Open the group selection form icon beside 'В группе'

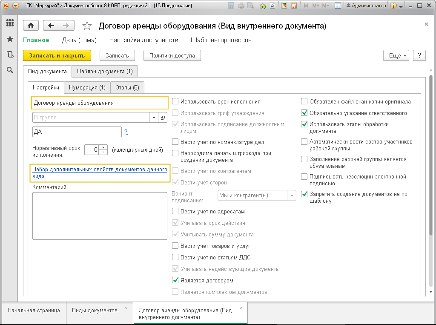pyautogui.click(x=163, y=118)
